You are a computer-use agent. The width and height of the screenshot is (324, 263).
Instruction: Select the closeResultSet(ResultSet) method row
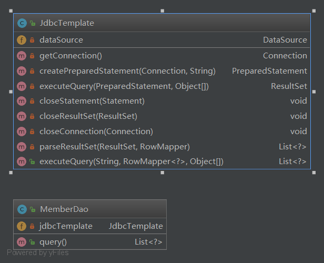[88, 116]
